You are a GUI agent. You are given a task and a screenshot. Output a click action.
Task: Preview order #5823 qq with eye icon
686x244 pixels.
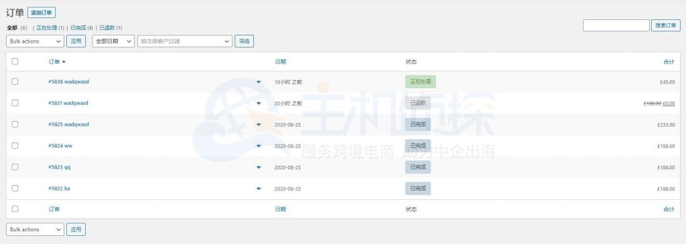pos(259,167)
